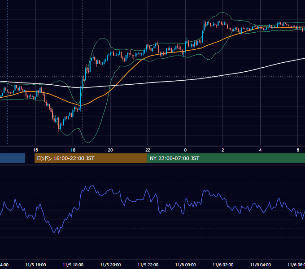Click the 16 hour label on price chart axis
305x269 pixels.
point(35,150)
